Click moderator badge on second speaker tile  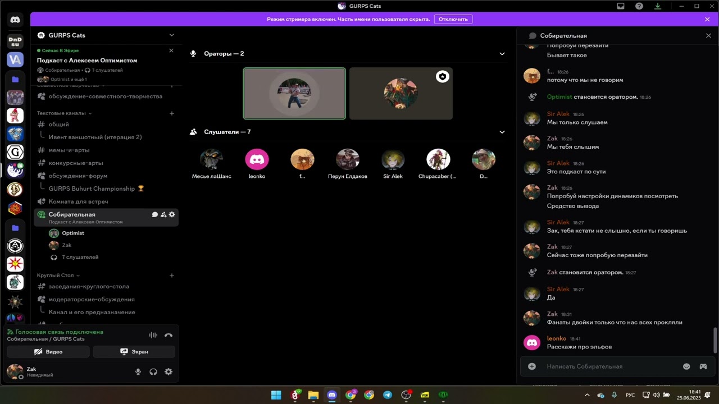tap(443, 77)
